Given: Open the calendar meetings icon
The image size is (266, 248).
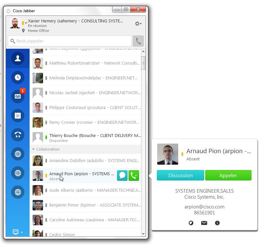Looking at the screenshot, I should point(18,115).
